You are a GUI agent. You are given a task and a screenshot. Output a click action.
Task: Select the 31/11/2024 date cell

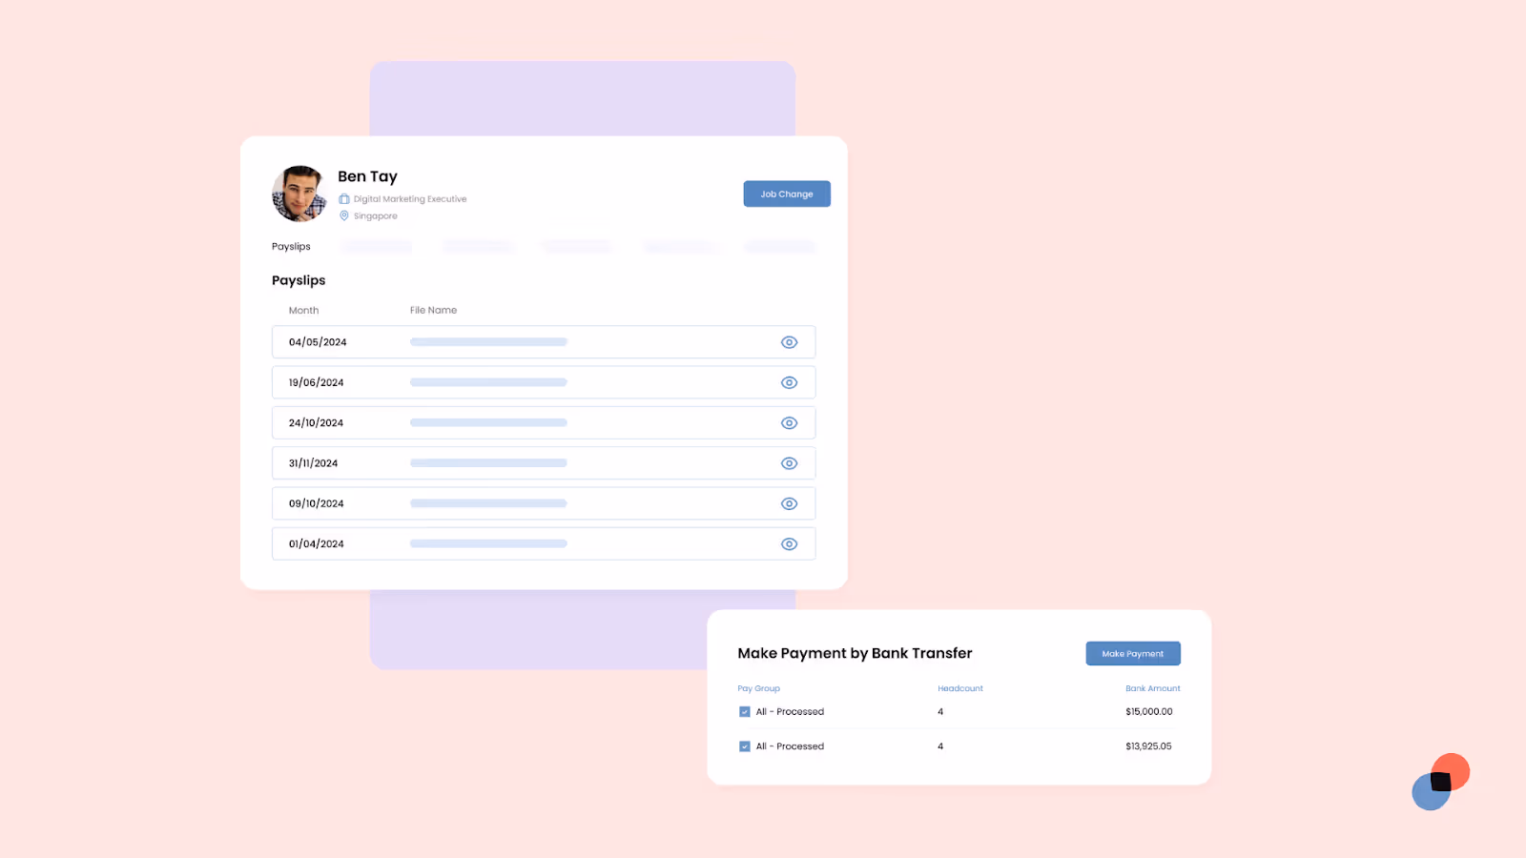pyautogui.click(x=314, y=463)
